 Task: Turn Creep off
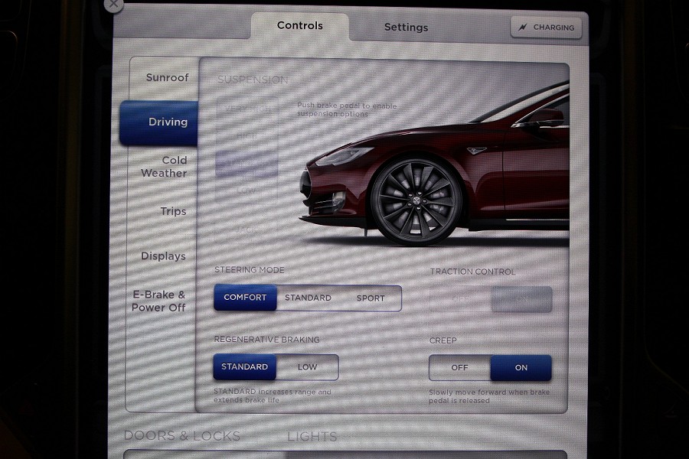pos(459,368)
